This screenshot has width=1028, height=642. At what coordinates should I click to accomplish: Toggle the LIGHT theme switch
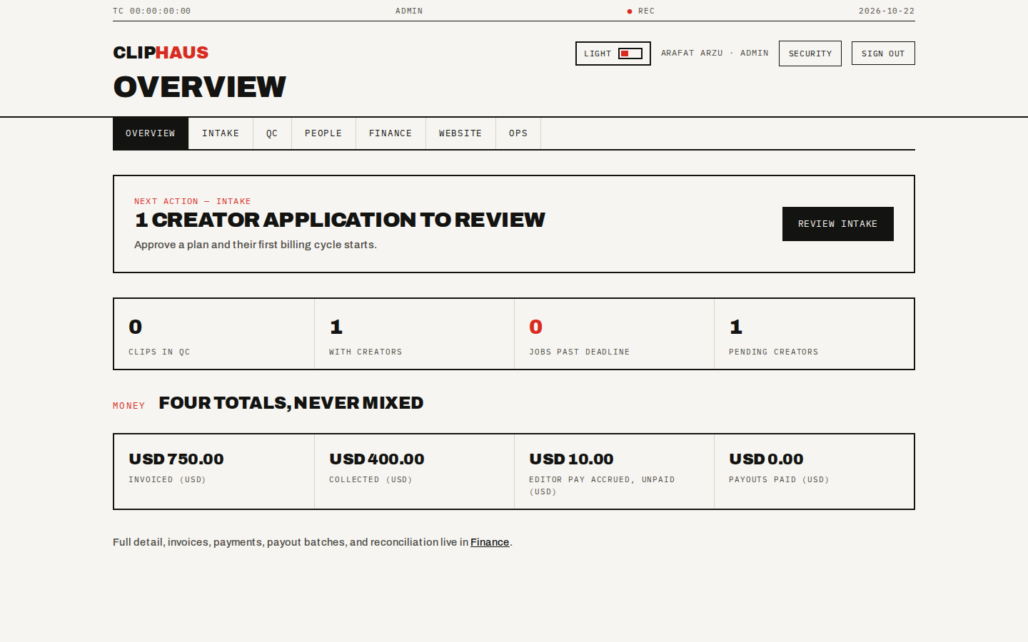(x=613, y=53)
